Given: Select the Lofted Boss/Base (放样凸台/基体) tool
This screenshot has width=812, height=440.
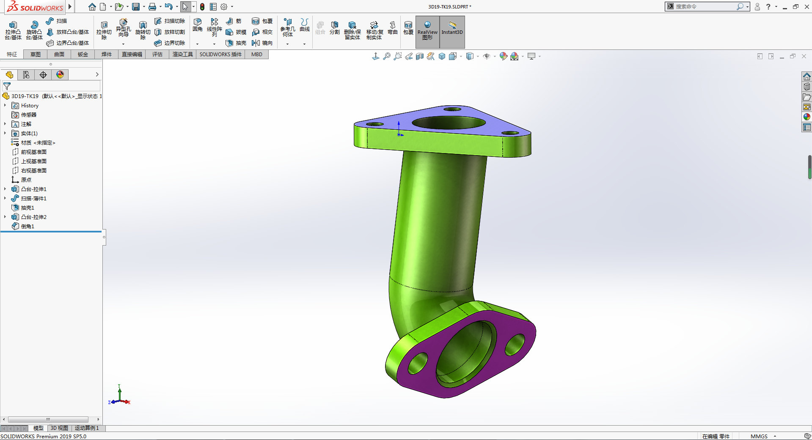Looking at the screenshot, I should pos(68,32).
